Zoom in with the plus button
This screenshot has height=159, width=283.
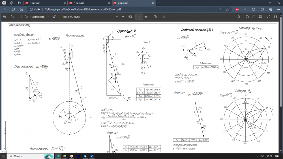coord(123,17)
